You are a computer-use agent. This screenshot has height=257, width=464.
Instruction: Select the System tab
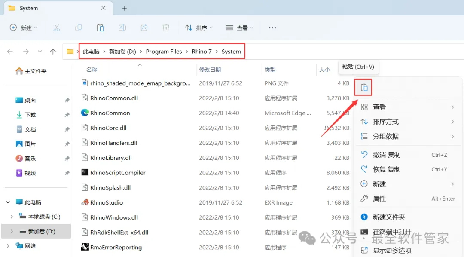tap(58, 8)
